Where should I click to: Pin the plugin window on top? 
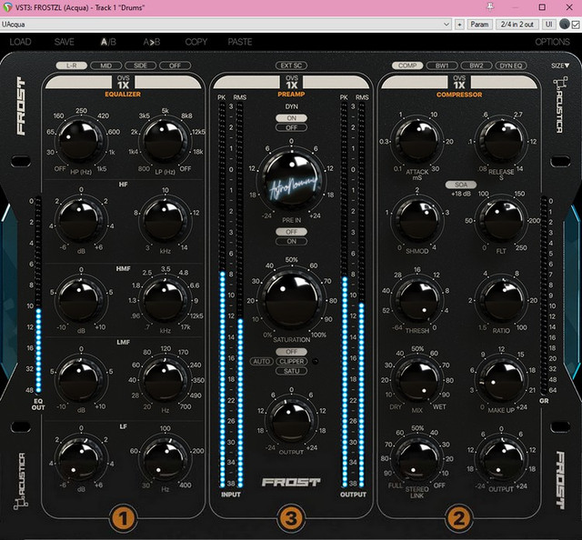pos(490,7)
